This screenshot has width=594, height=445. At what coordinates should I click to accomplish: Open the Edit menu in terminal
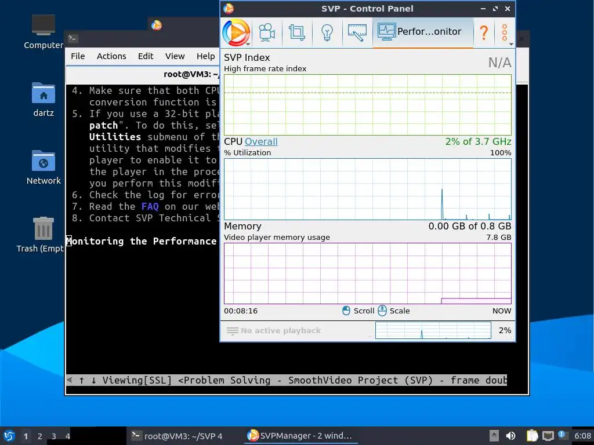tap(146, 56)
